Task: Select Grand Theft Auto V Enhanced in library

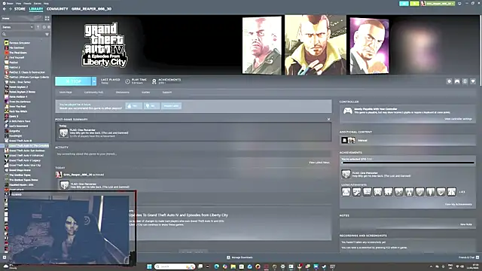Action: [26, 156]
